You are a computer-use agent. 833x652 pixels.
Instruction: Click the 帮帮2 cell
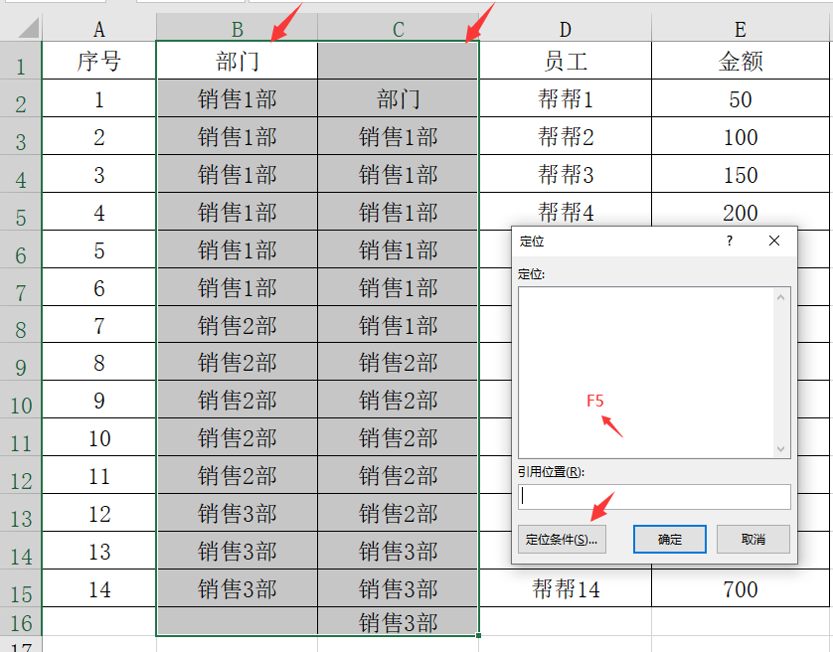[x=566, y=136]
